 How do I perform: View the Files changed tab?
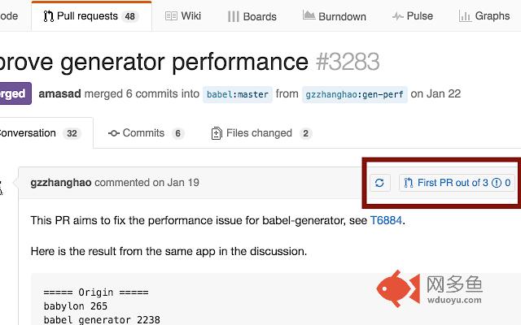(x=260, y=133)
